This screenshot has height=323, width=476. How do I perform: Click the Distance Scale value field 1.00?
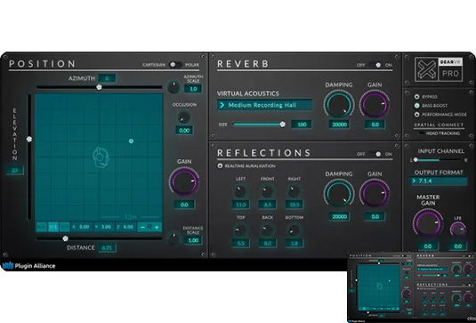[193, 240]
